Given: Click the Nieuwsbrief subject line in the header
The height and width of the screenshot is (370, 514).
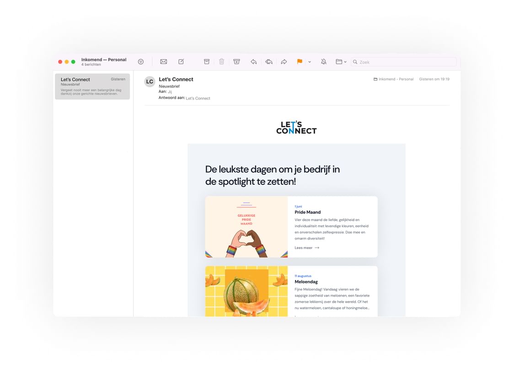Looking at the screenshot, I should click(169, 86).
